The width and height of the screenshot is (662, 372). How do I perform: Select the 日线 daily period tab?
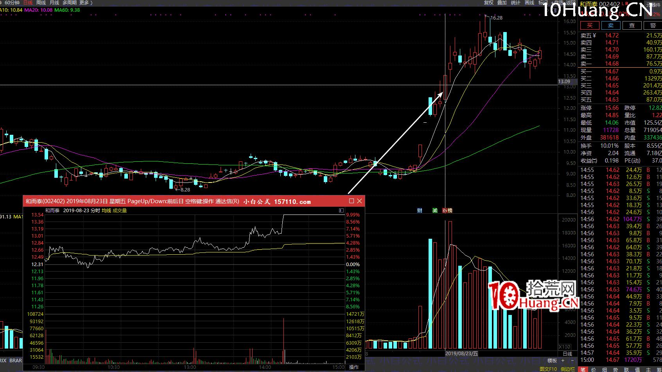pyautogui.click(x=28, y=3)
